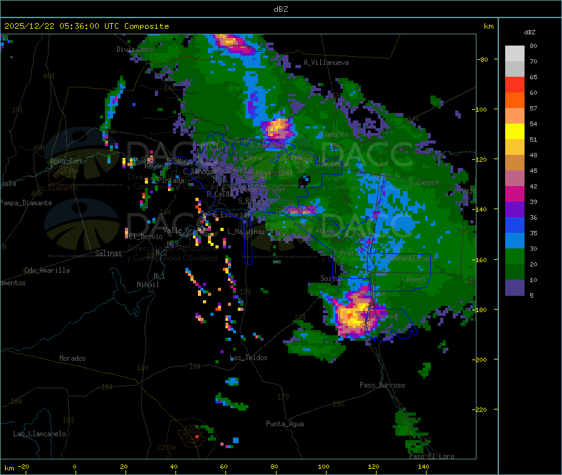Click the L_Malvinas place label
This screenshot has height=475, width=562.
pos(246,232)
